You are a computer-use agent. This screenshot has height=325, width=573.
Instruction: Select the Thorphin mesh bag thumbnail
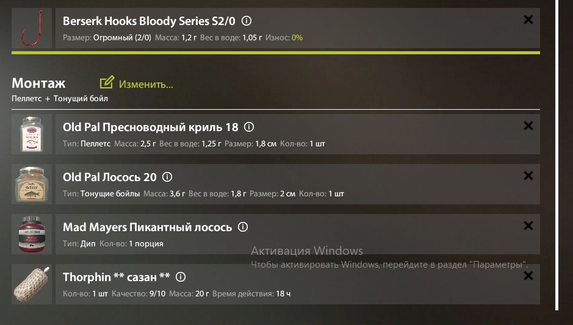[32, 284]
